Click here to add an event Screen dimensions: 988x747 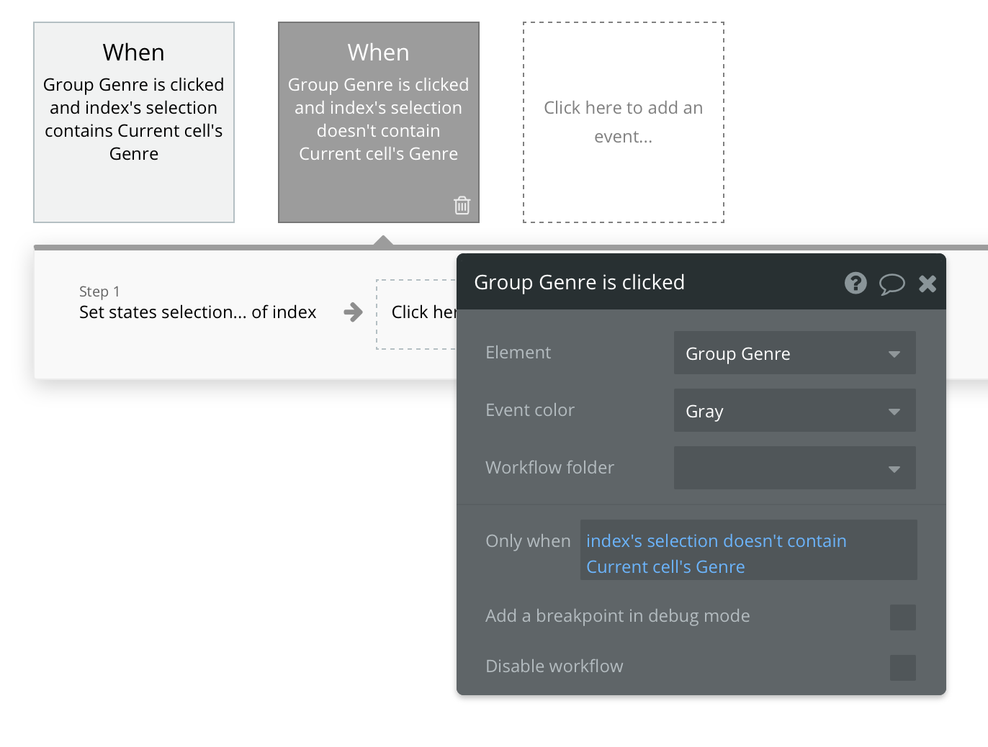tap(623, 122)
